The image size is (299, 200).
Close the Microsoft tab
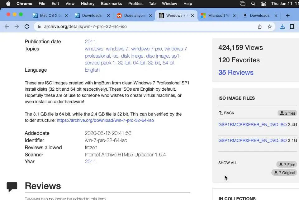(234, 16)
